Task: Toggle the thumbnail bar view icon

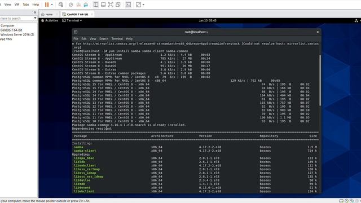Action: 103,5
